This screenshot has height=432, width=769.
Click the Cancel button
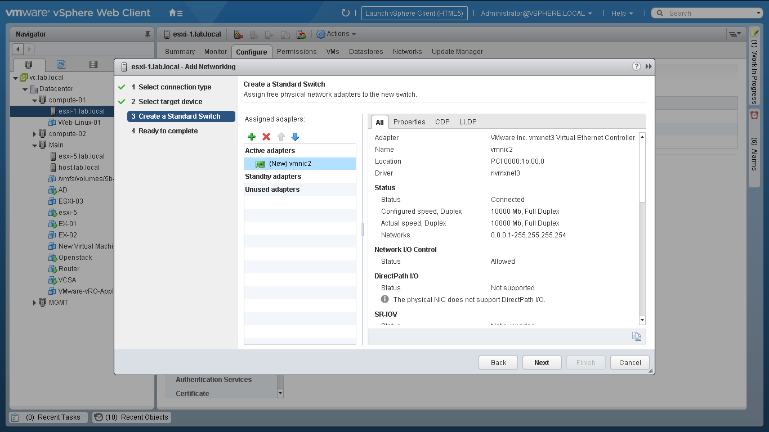tap(630, 363)
